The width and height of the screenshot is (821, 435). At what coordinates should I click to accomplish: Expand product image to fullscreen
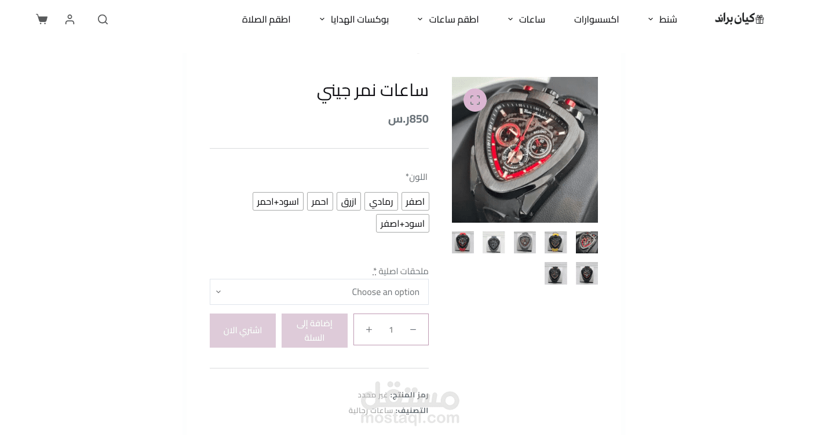pos(475,100)
